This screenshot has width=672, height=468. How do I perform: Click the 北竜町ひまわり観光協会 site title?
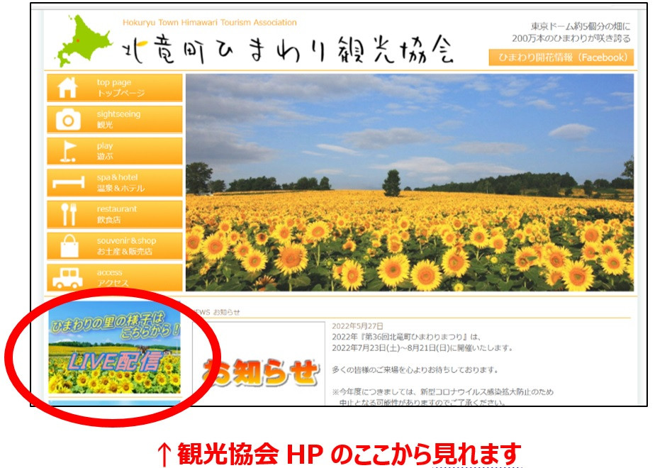288,48
